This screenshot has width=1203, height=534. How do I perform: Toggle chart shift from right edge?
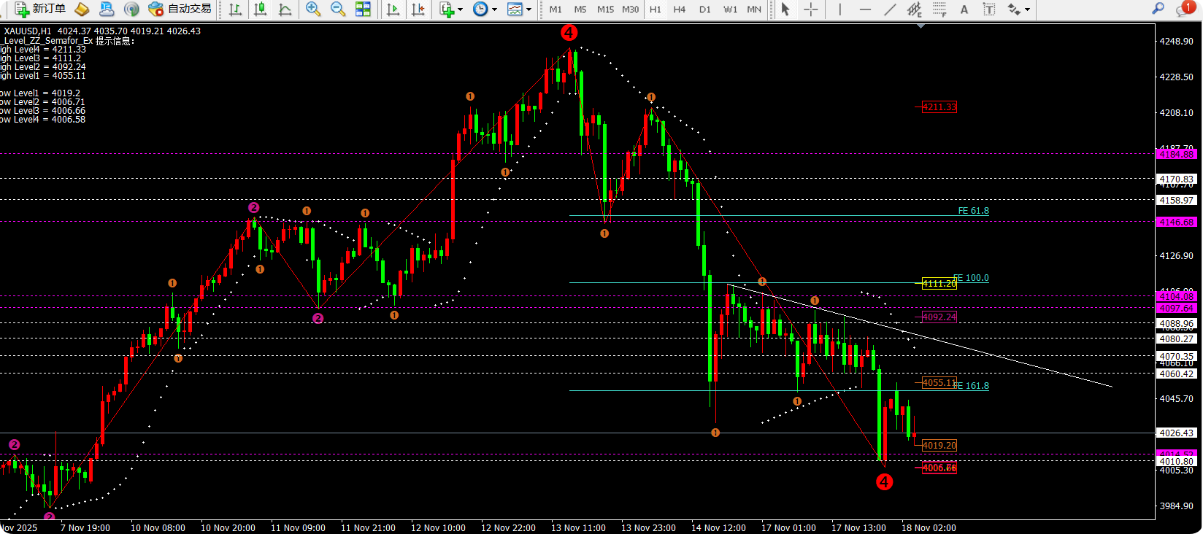[418, 9]
